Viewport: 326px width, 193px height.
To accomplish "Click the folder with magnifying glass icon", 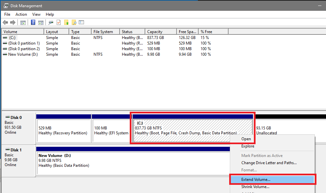I will tap(74, 22).
